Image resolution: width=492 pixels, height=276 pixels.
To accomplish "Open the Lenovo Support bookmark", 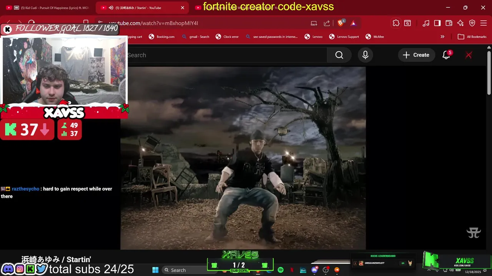I will (344, 37).
